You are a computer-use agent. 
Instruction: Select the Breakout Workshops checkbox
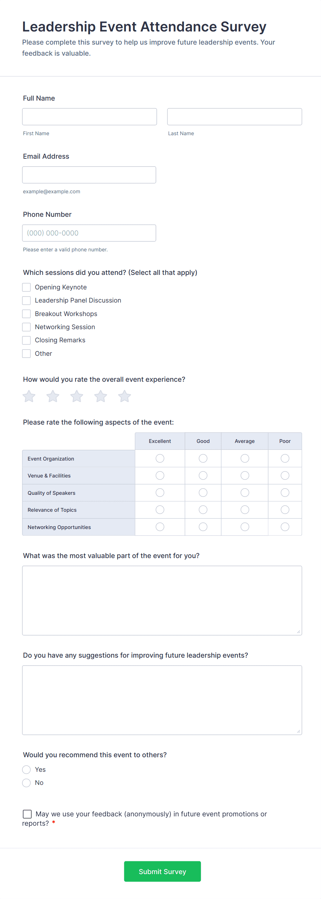[27, 314]
